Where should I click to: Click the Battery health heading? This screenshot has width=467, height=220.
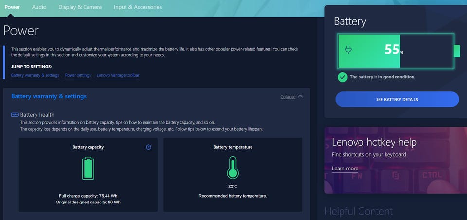click(37, 115)
